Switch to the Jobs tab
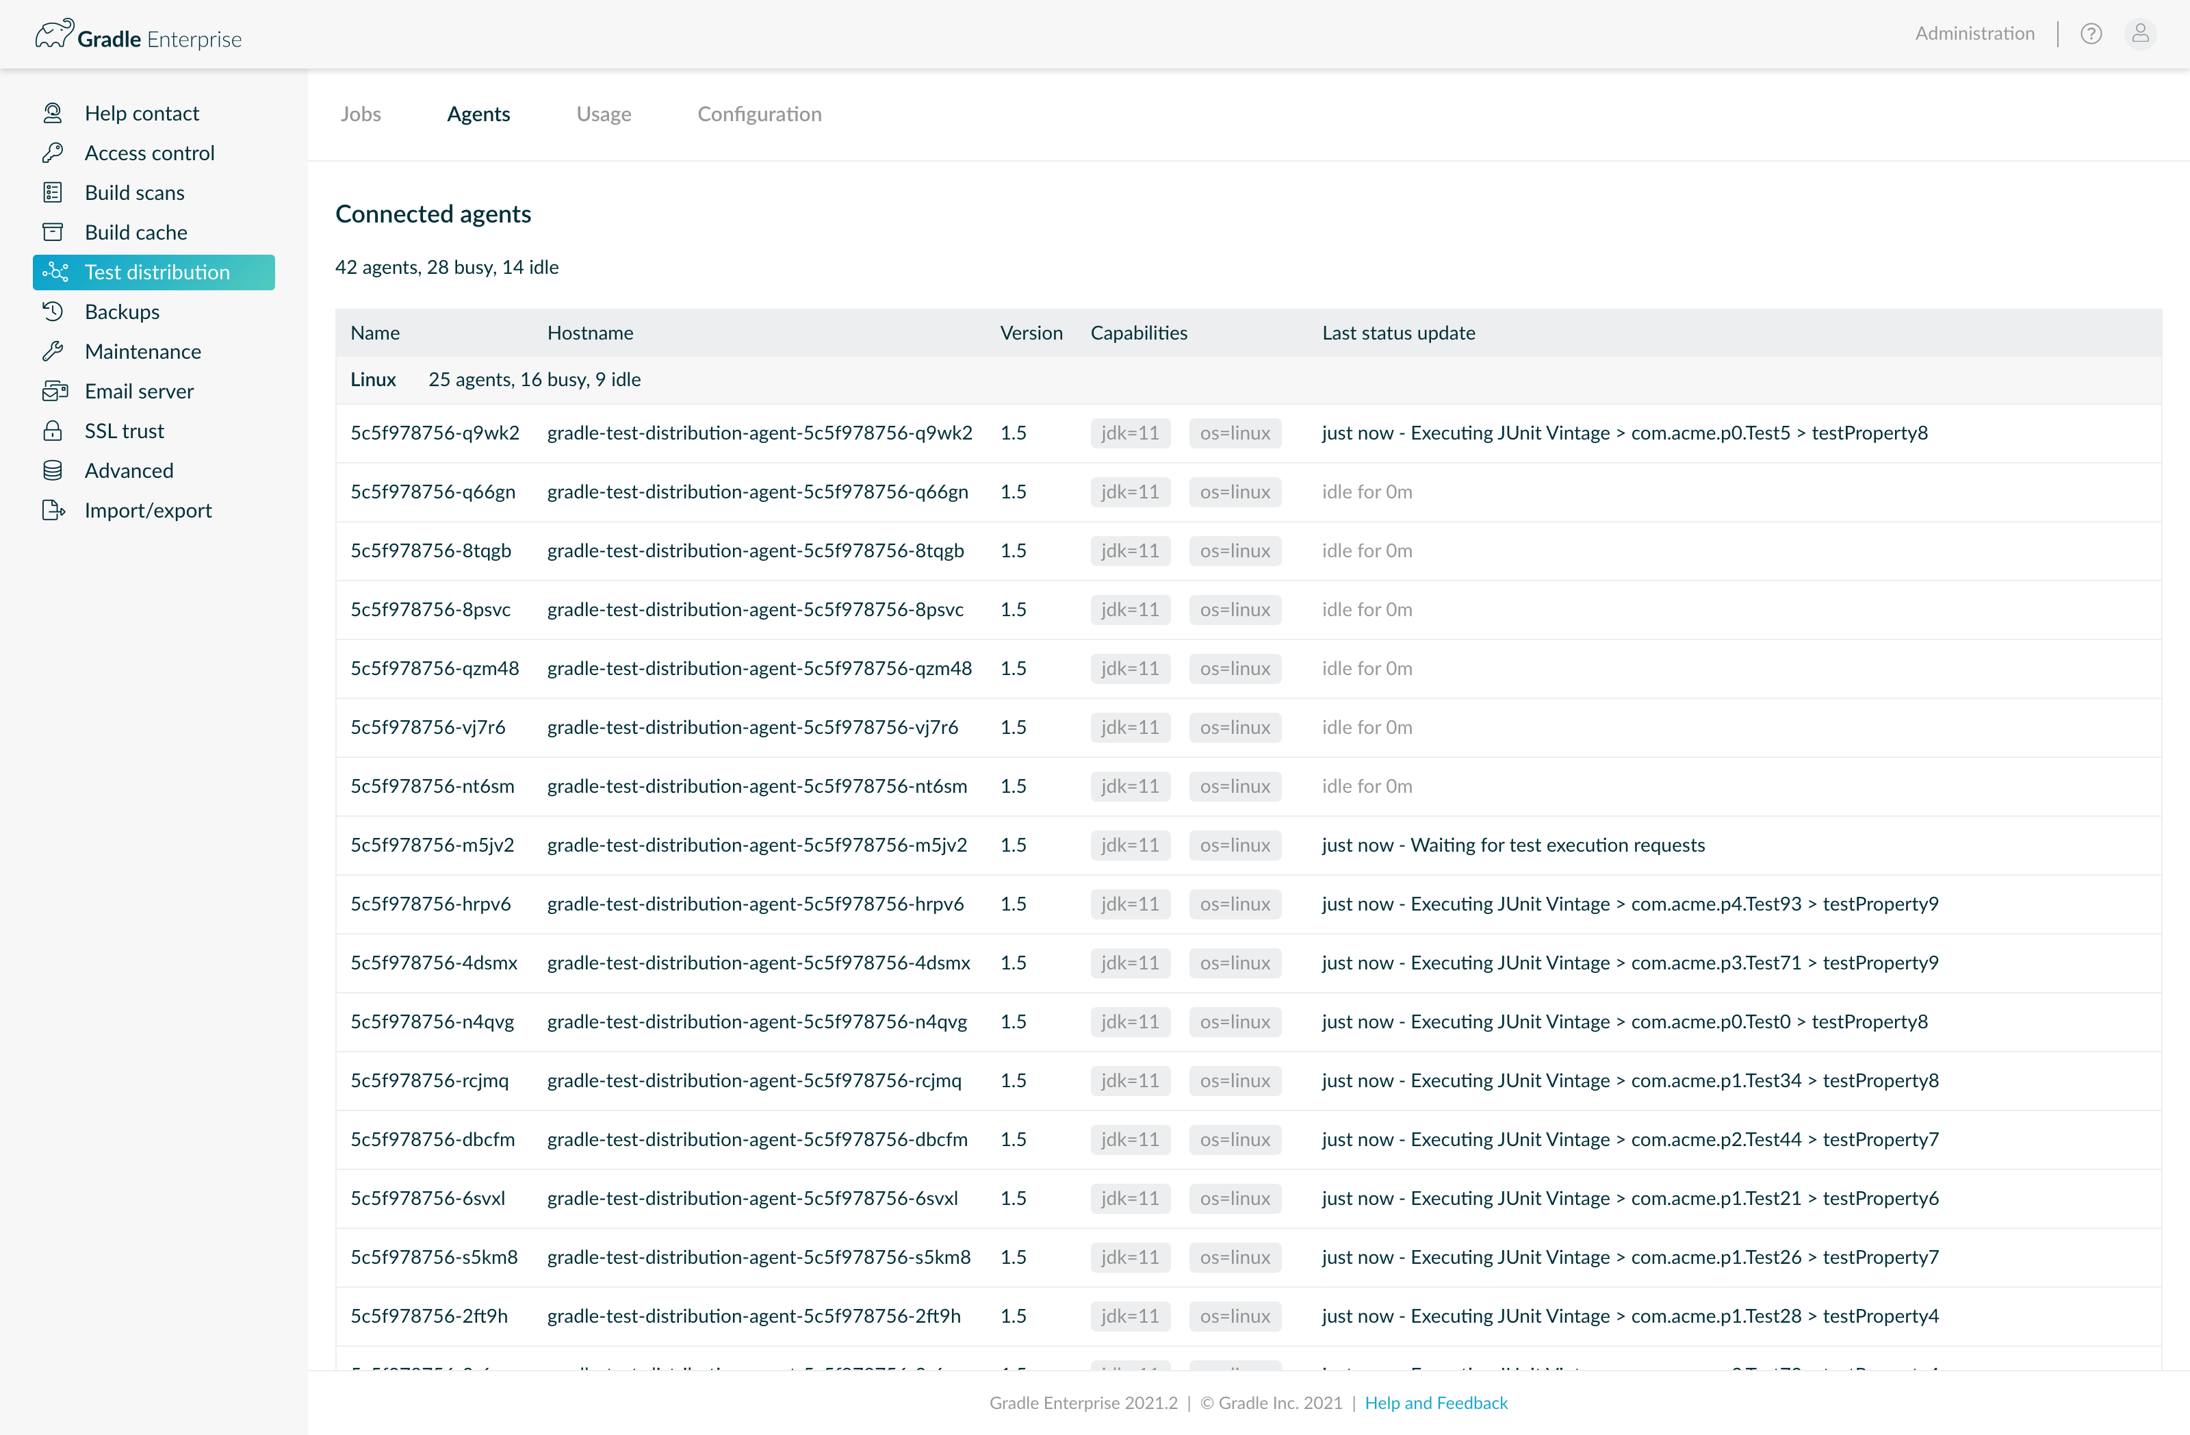Screen dimensions: 2190x1435 coord(361,113)
